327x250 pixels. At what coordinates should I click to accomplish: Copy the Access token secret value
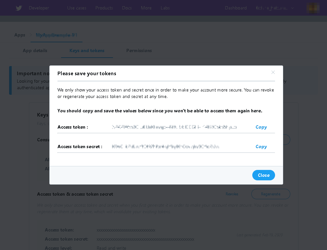261,146
